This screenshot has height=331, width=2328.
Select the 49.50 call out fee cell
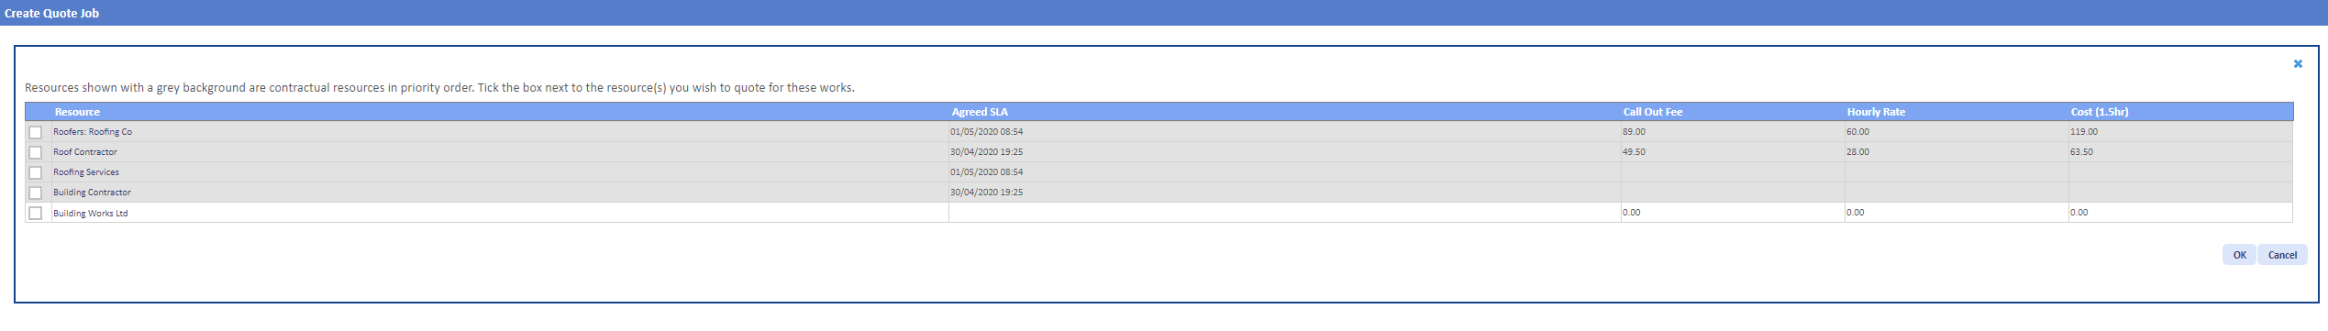pos(1733,152)
